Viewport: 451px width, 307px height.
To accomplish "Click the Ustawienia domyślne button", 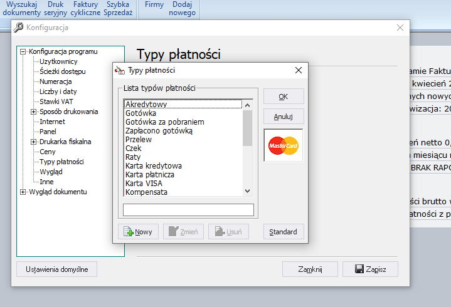I will point(56,269).
